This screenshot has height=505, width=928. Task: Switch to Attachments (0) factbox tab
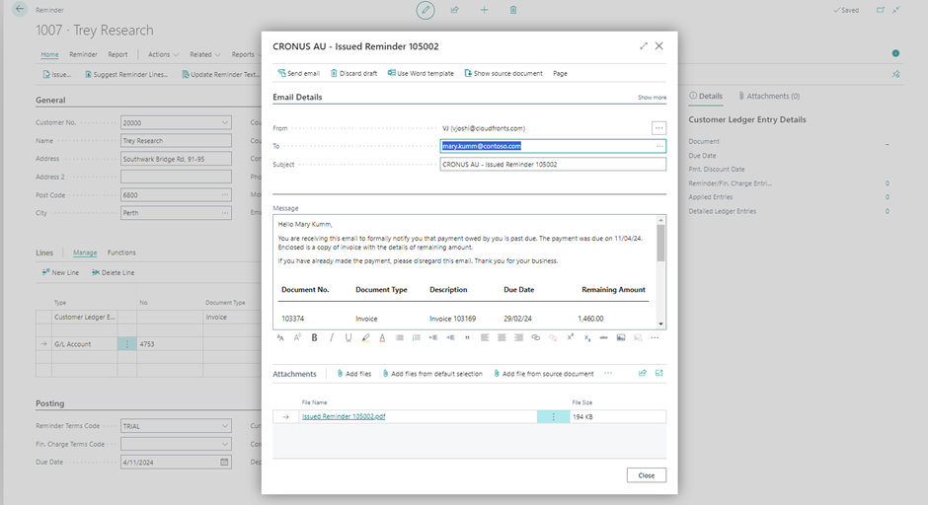pos(769,96)
